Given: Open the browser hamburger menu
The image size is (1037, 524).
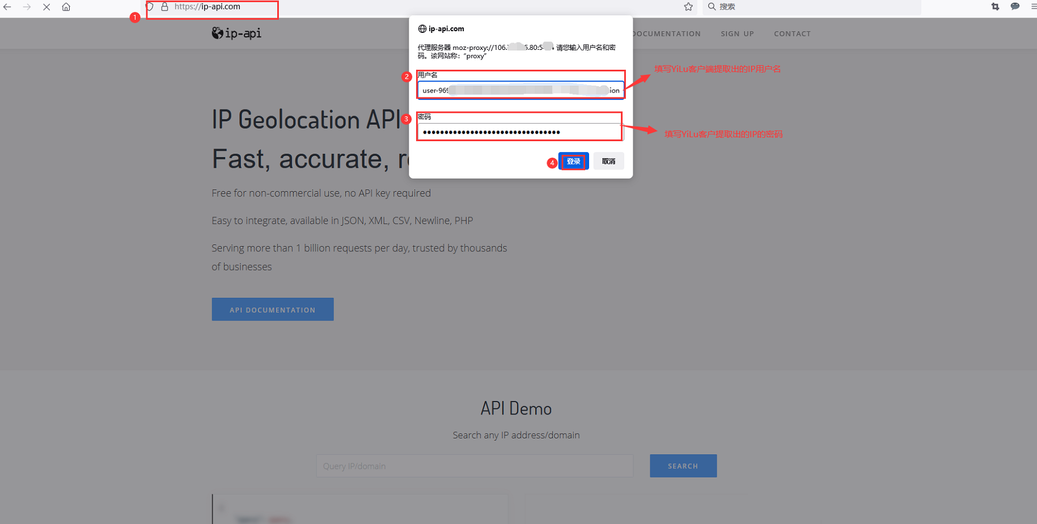Looking at the screenshot, I should click(1034, 7).
